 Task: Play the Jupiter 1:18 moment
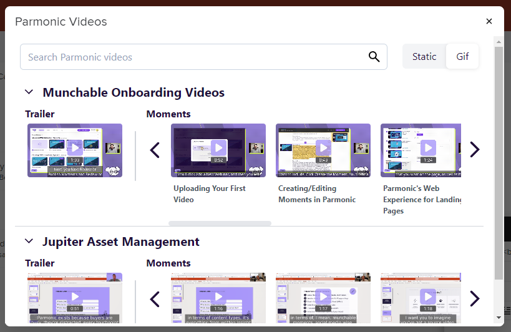tap(428, 296)
